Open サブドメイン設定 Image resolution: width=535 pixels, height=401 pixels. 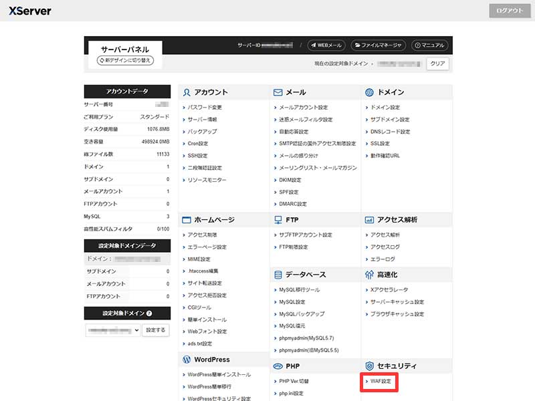tap(390, 120)
